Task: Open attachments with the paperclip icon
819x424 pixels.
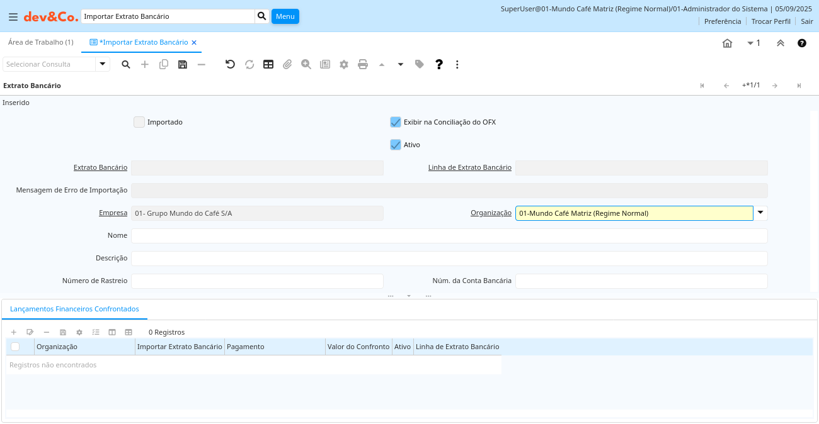Action: point(287,64)
